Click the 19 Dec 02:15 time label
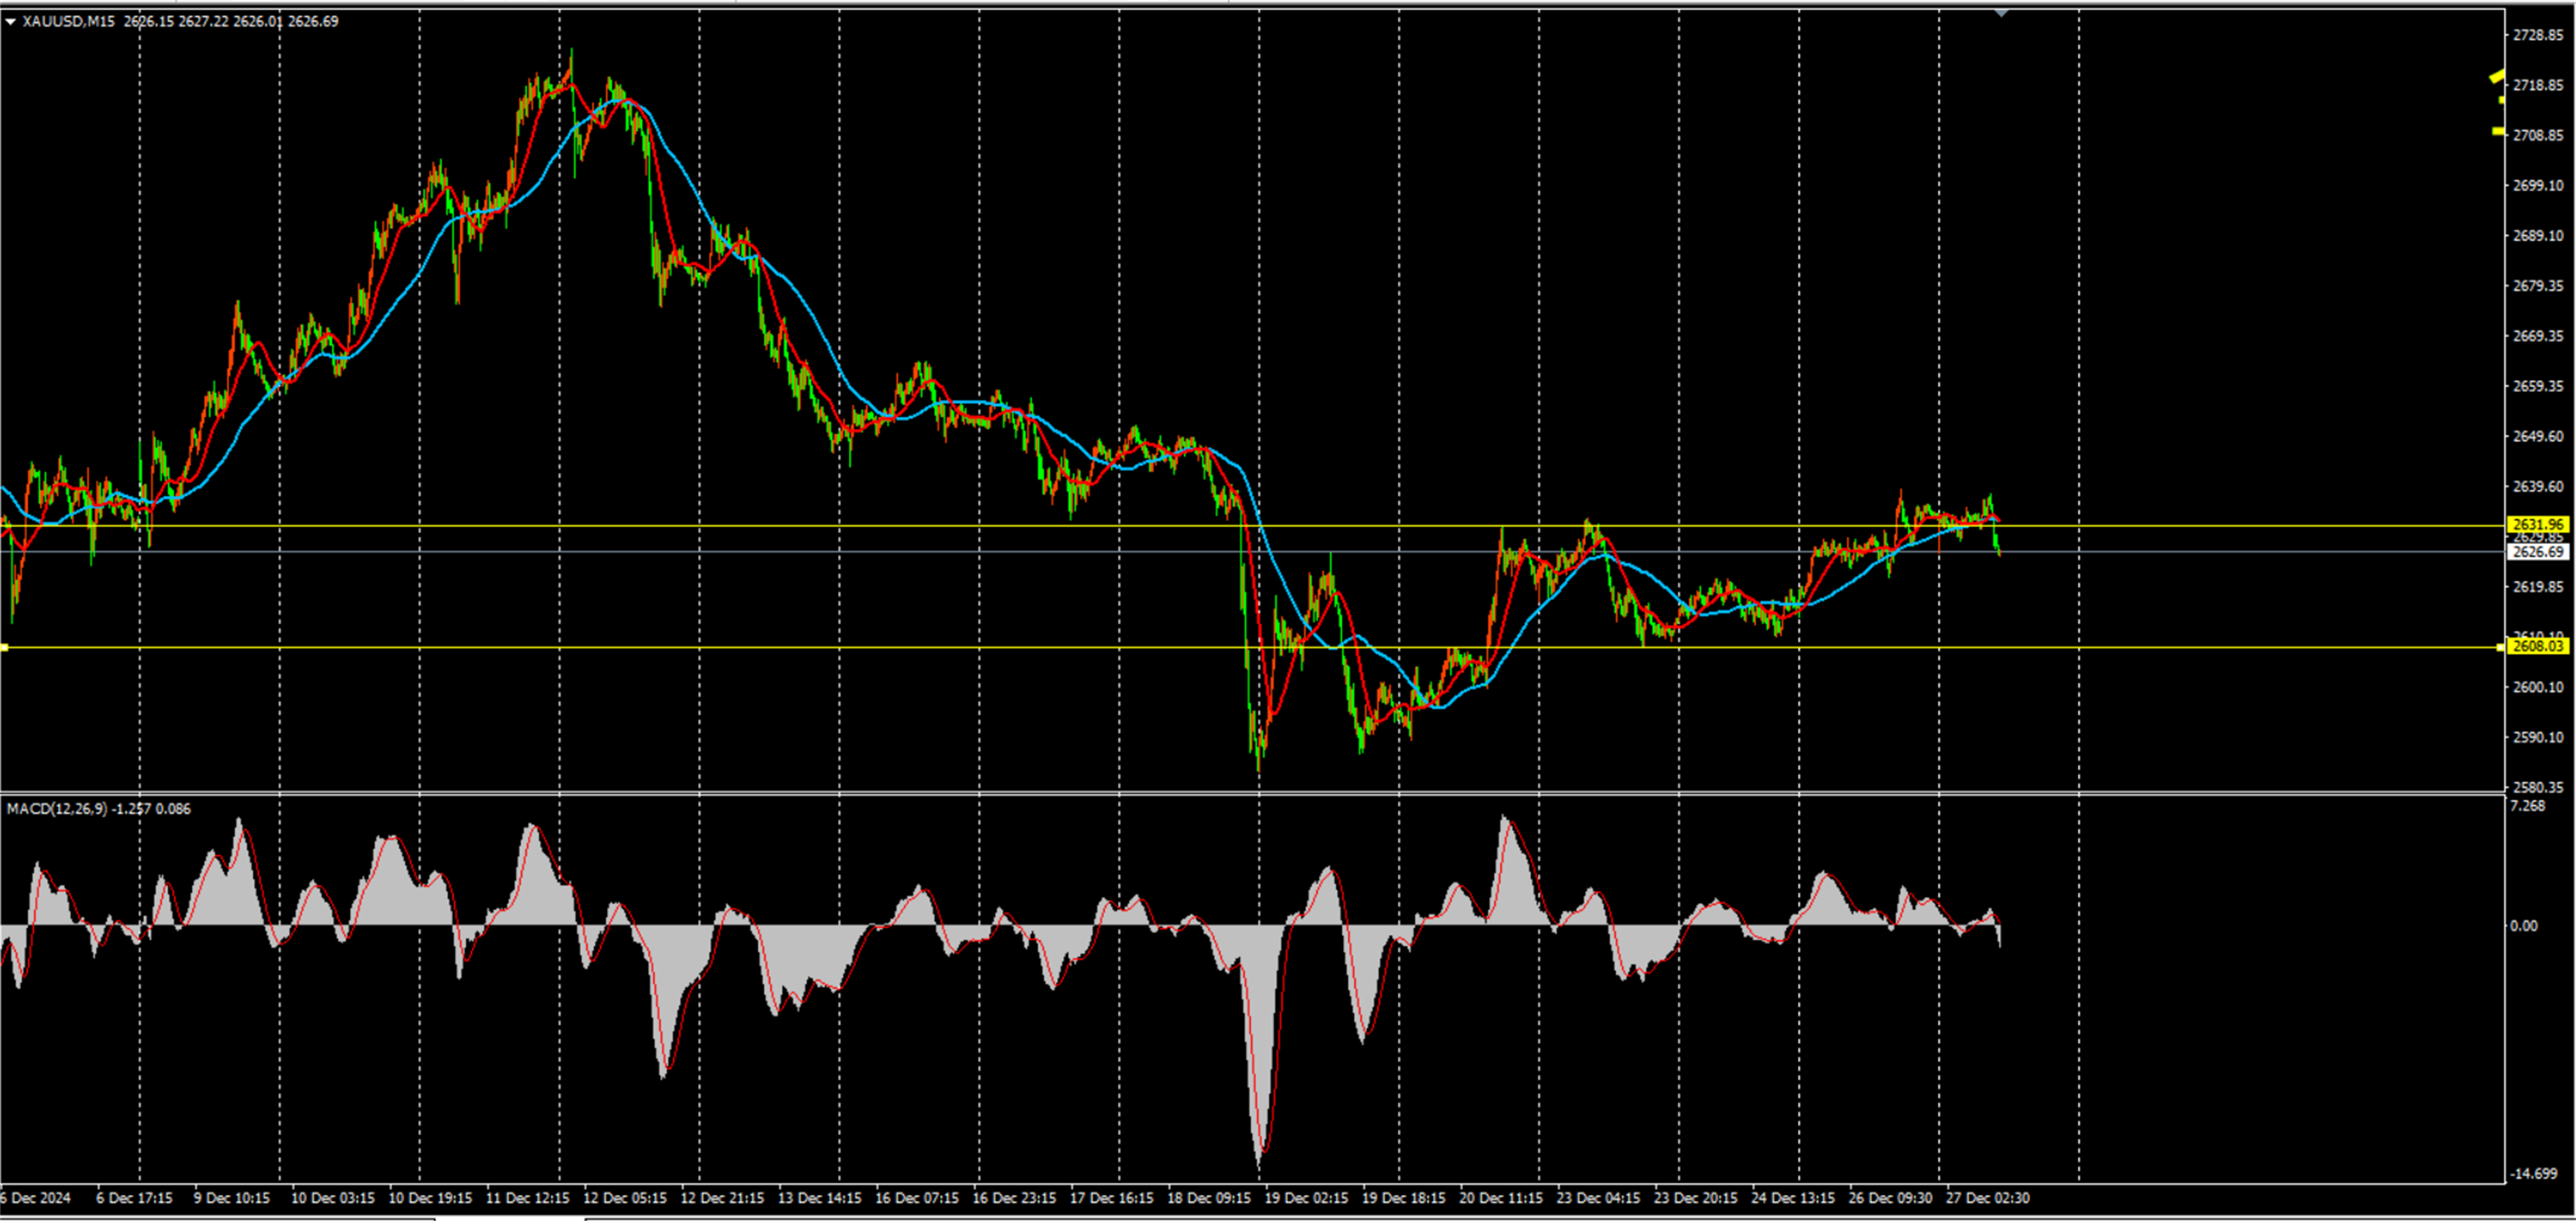Viewport: 2576px width, 1221px height. 1306,1198
